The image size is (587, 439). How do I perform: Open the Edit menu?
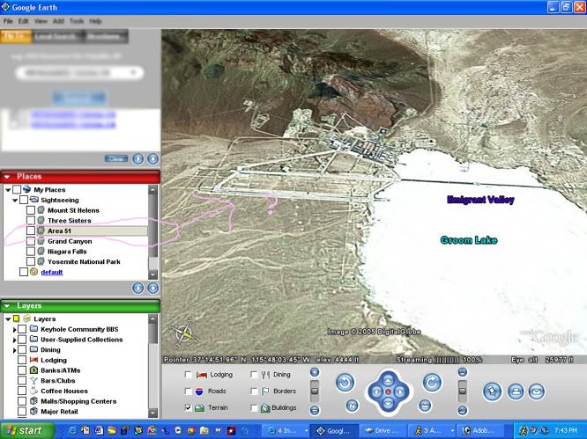[x=23, y=21]
